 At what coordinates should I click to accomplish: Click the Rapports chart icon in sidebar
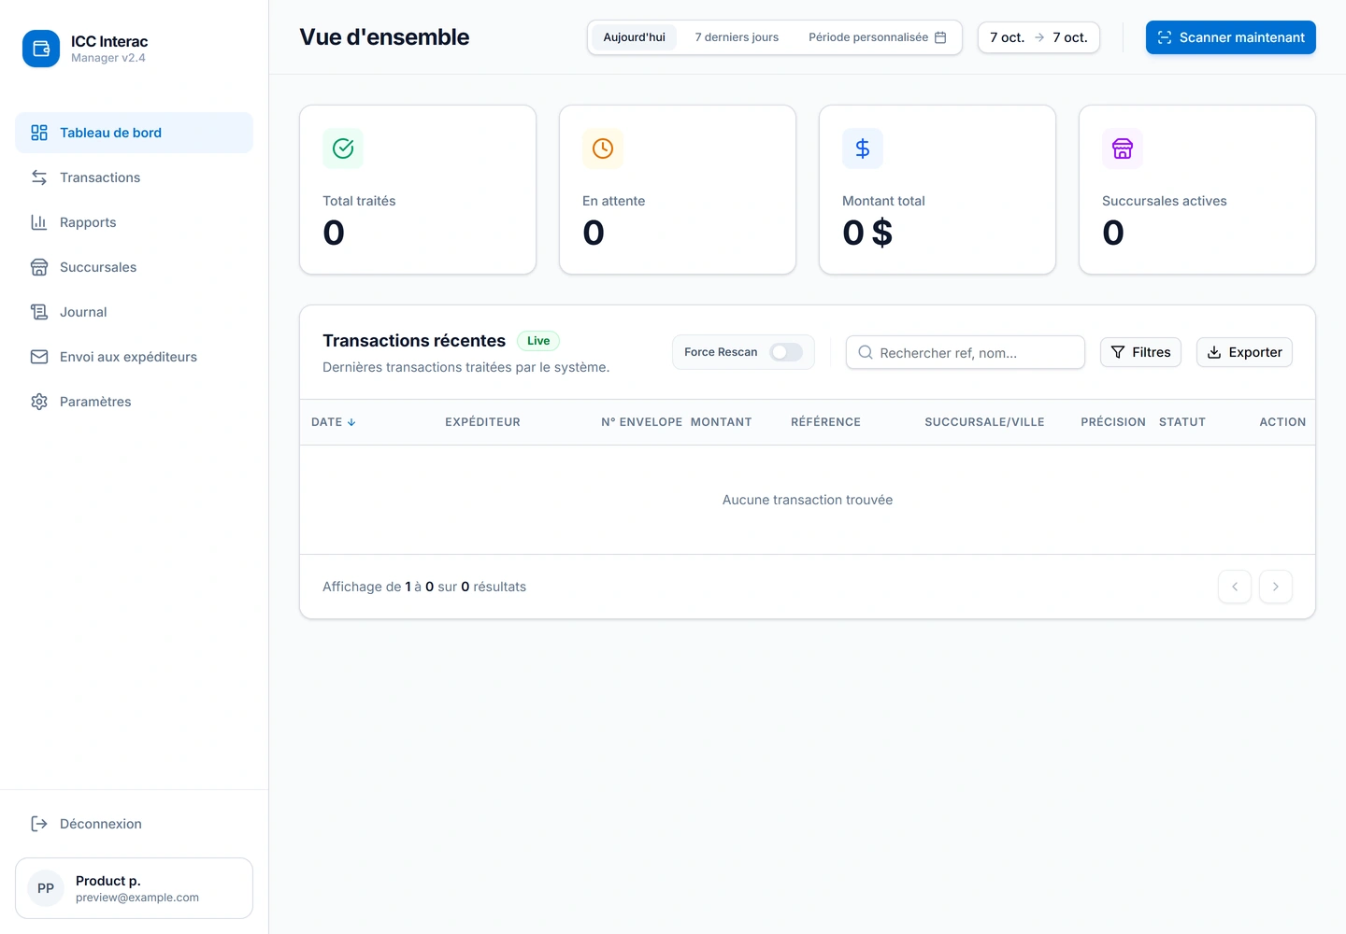pos(39,222)
